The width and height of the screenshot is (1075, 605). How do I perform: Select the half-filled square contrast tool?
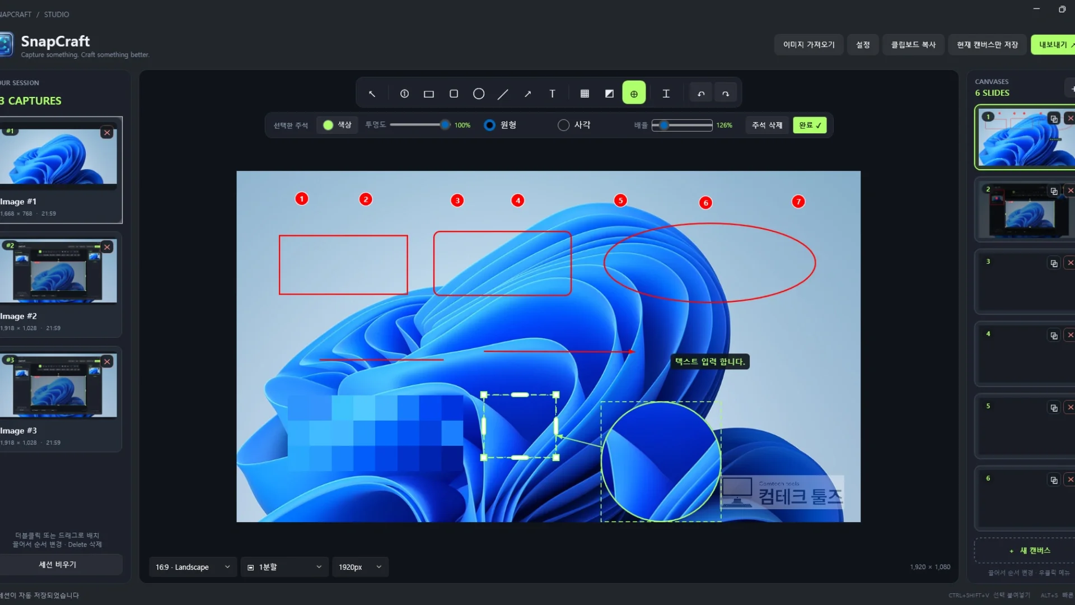[609, 94]
